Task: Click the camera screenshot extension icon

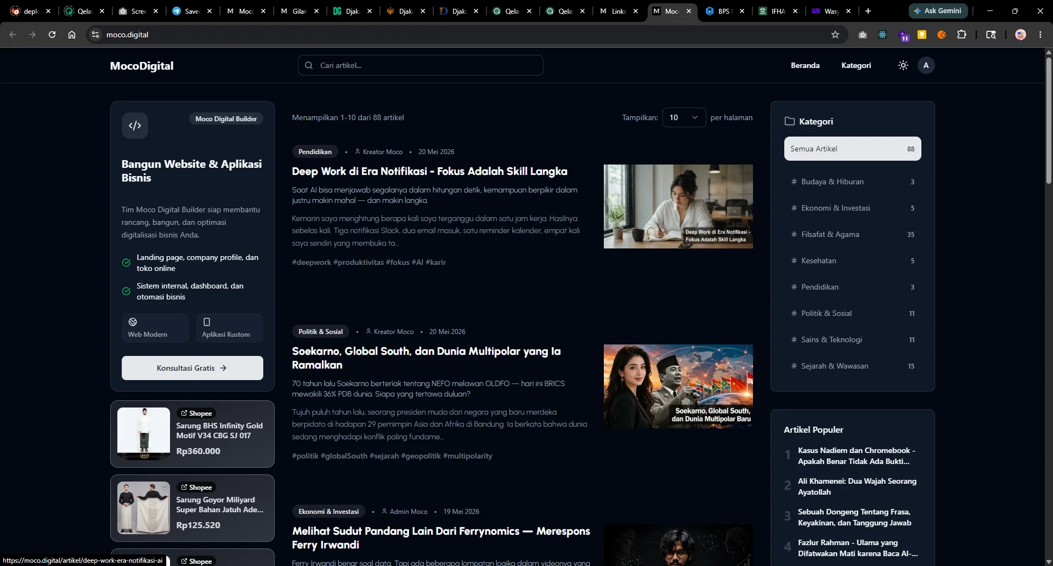Action: [x=863, y=35]
